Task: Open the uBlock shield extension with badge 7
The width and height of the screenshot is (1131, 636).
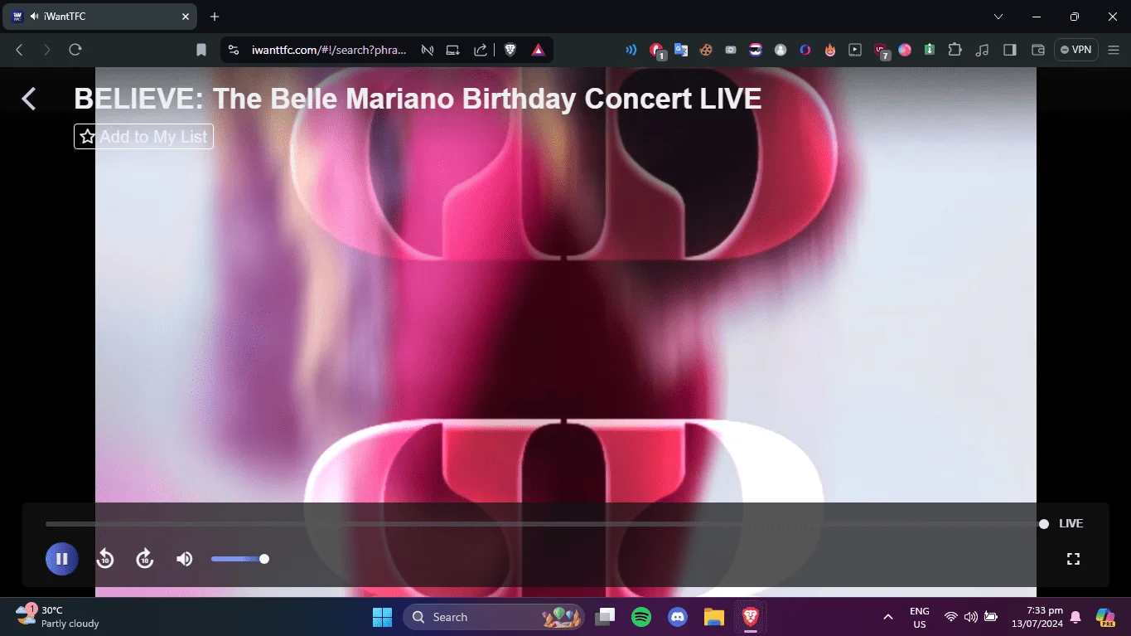Action: coord(881,51)
